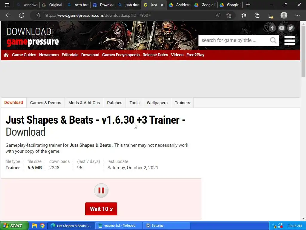Add this page to favorites
Viewport: 306px width, 230px height.
pyautogui.click(x=229, y=15)
